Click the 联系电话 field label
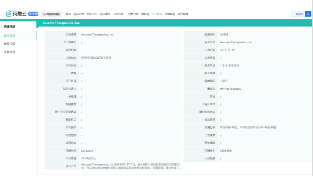The height and width of the screenshot is (176, 313). (210, 65)
